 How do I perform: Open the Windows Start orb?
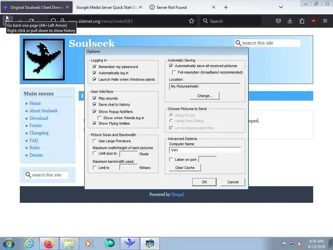[9, 243]
